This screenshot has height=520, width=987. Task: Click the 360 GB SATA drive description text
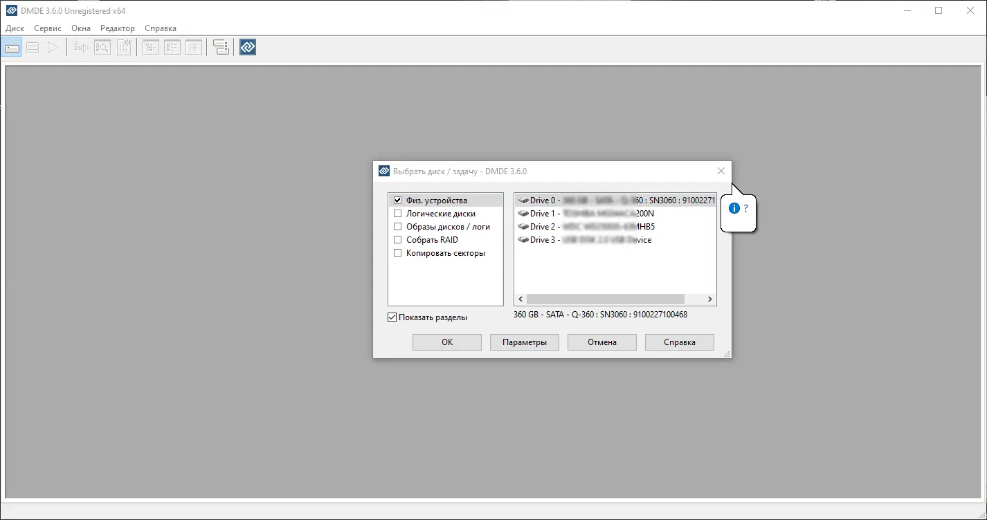[x=600, y=315]
